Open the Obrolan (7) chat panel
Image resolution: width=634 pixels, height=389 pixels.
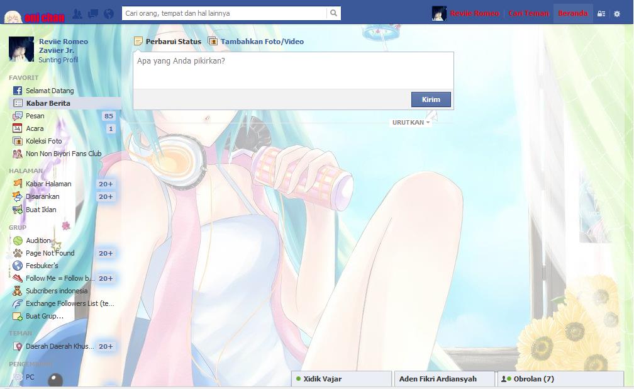pyautogui.click(x=561, y=380)
